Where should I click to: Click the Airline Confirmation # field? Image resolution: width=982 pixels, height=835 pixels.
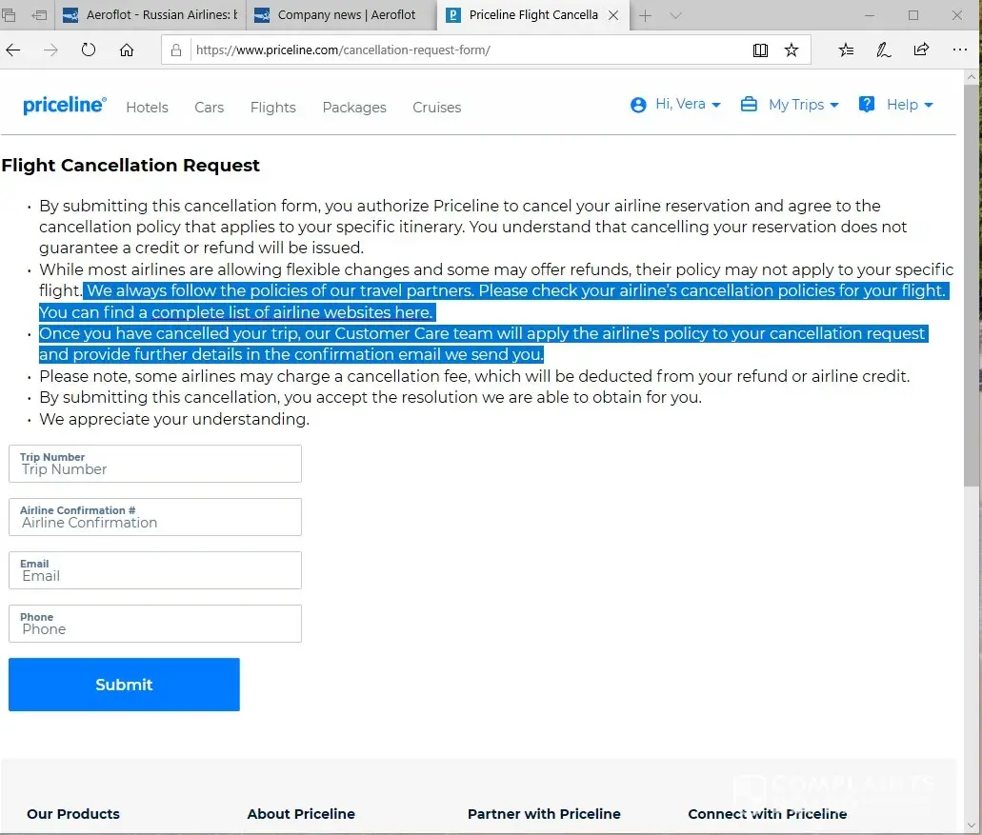pos(155,517)
